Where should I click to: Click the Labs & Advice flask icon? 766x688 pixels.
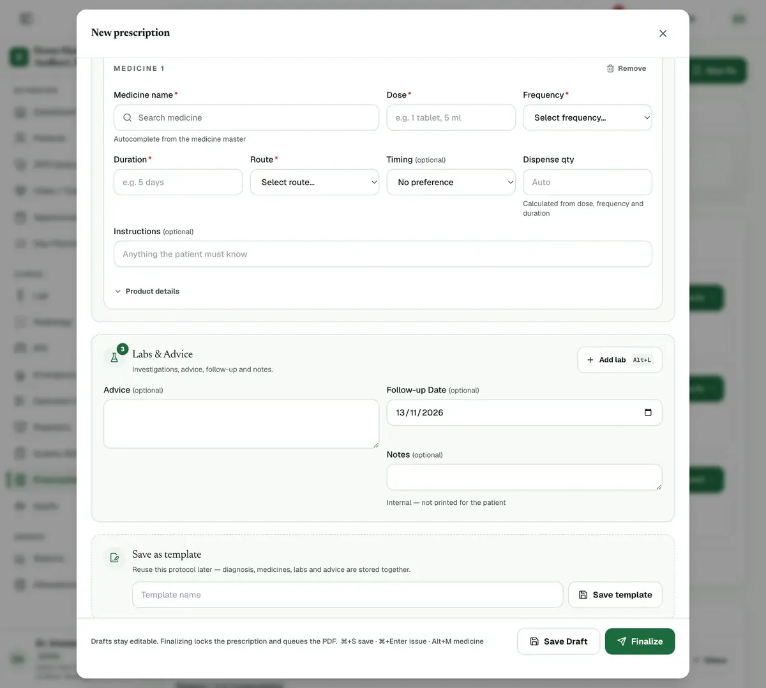pyautogui.click(x=114, y=357)
